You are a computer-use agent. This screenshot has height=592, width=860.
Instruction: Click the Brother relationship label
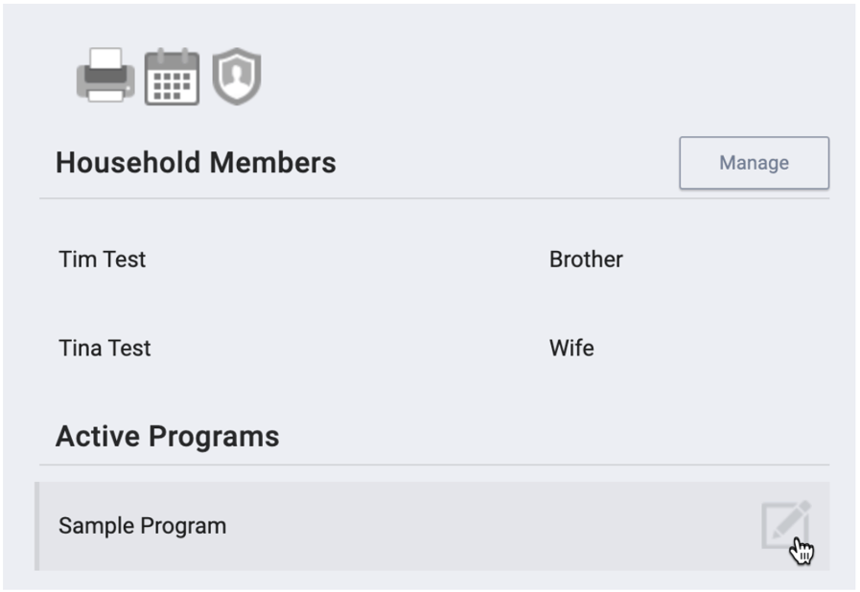(586, 260)
